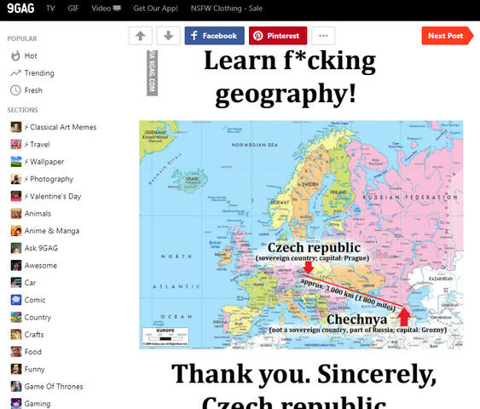Open the Gaming section
The height and width of the screenshot is (409, 480).
[x=38, y=404]
